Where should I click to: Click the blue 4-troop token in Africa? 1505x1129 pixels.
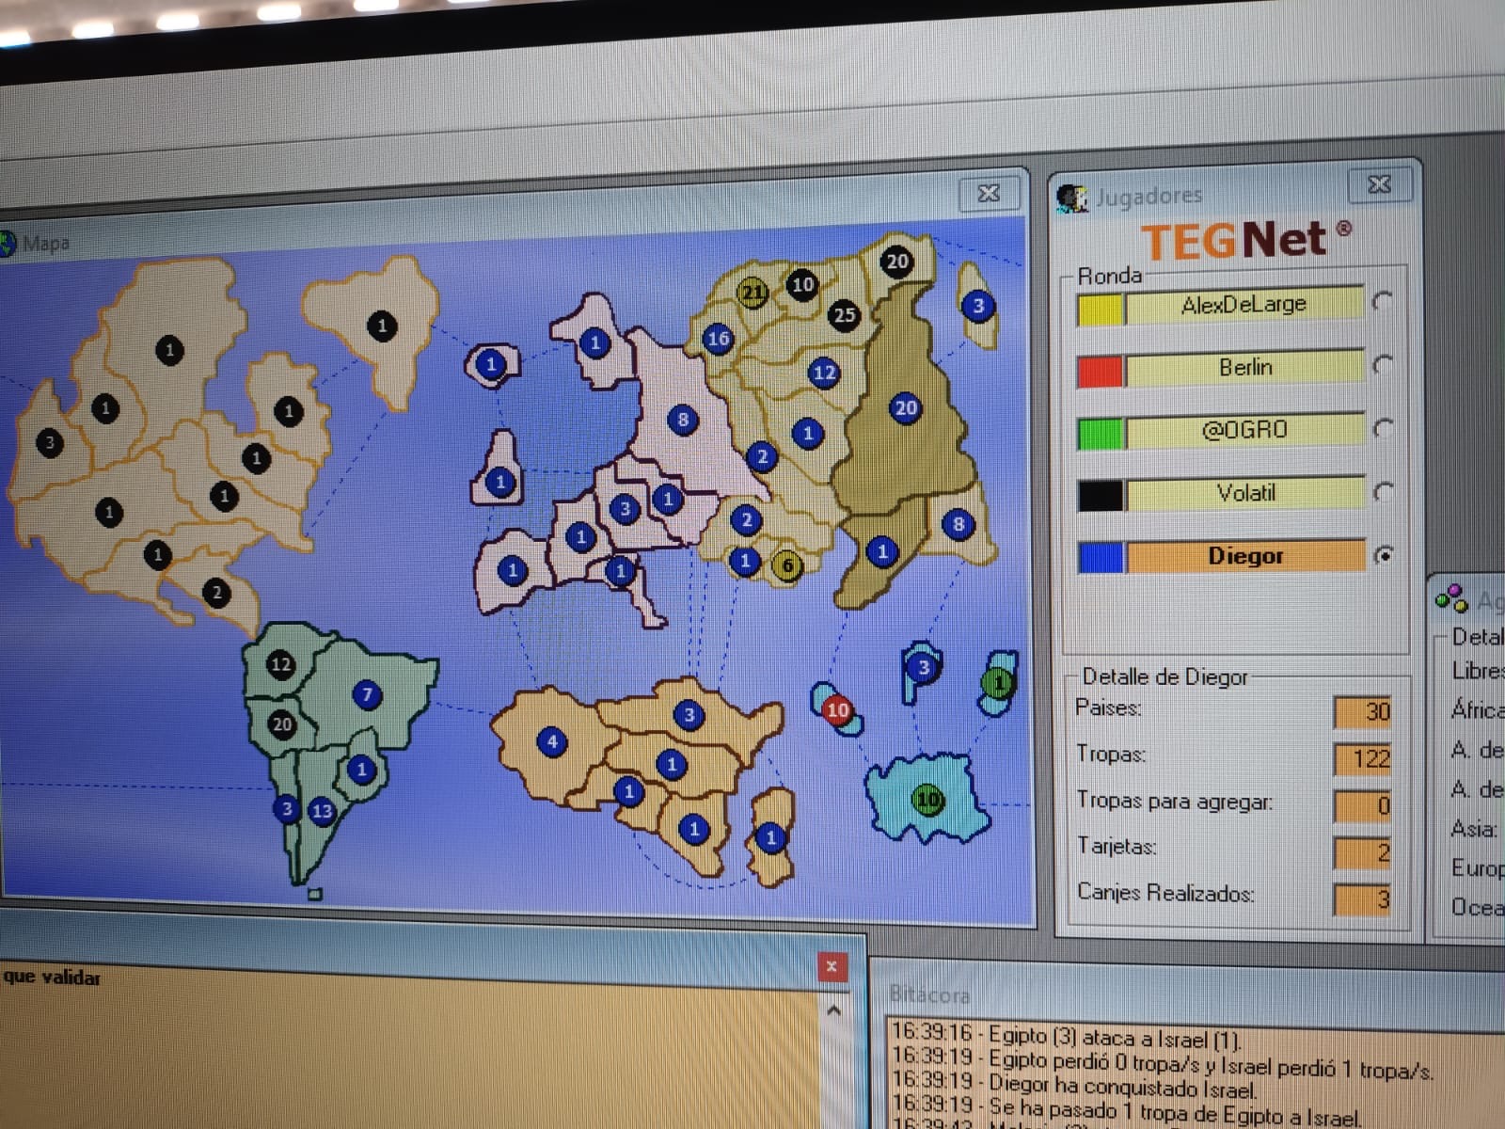(x=551, y=741)
